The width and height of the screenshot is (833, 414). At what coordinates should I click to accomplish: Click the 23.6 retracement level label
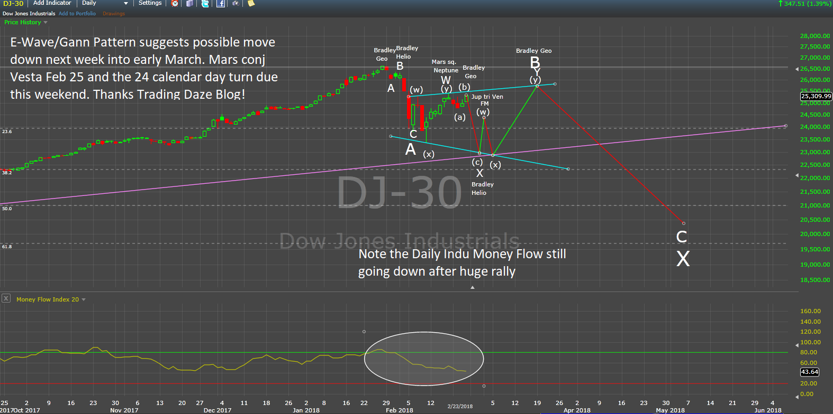click(7, 131)
